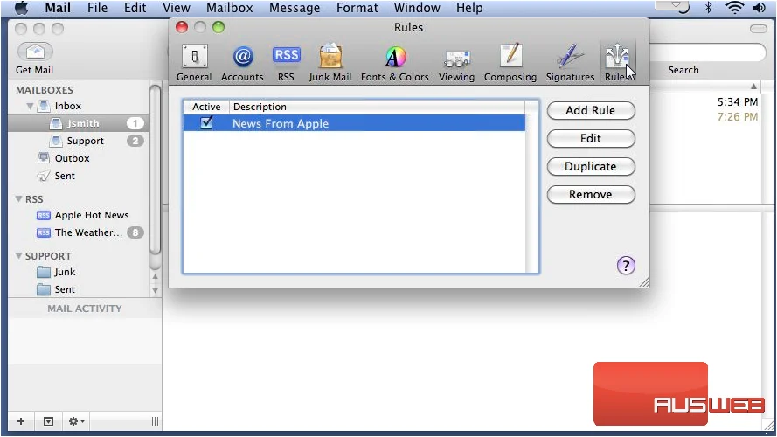This screenshot has width=777, height=437.
Task: Open RSS preferences pane
Action: coord(286,62)
